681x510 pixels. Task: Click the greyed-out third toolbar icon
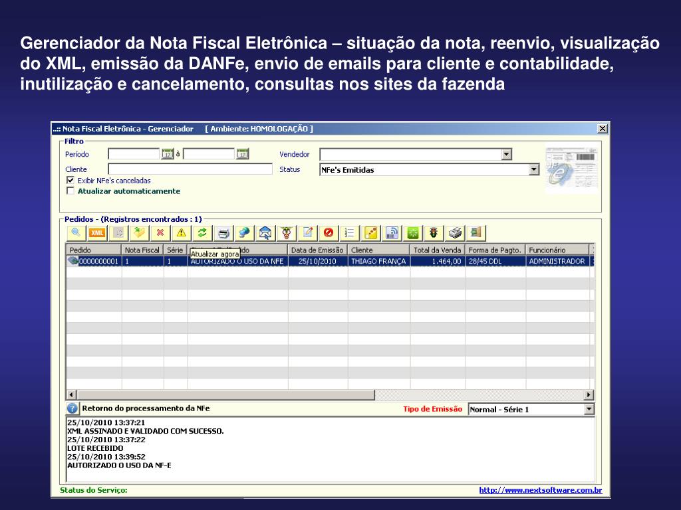coord(118,233)
